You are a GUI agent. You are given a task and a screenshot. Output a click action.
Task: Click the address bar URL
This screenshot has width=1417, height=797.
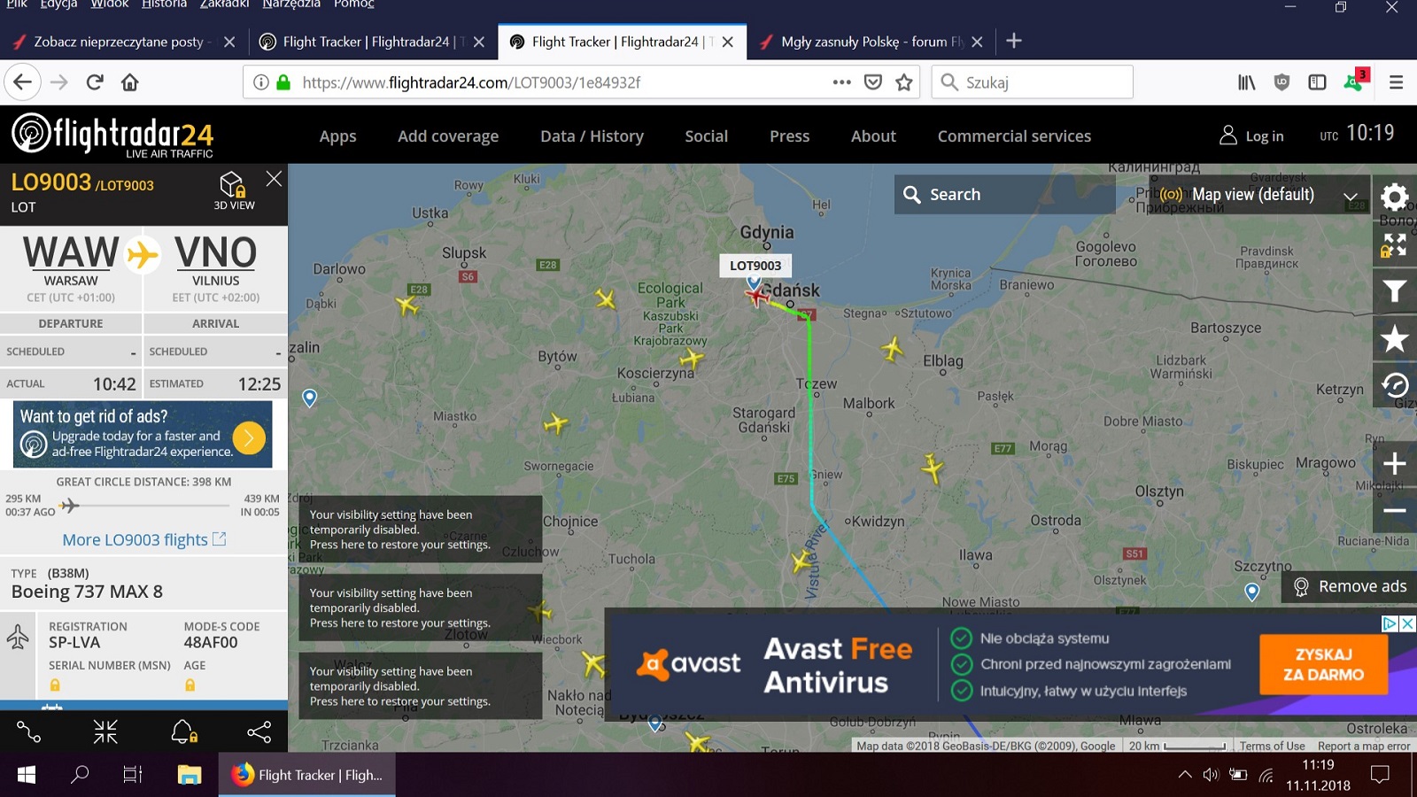(x=471, y=82)
